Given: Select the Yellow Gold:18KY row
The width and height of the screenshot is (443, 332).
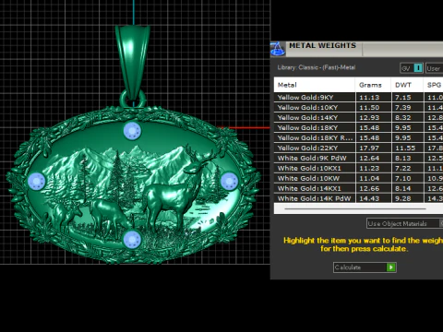Looking at the screenshot, I should click(x=358, y=128).
